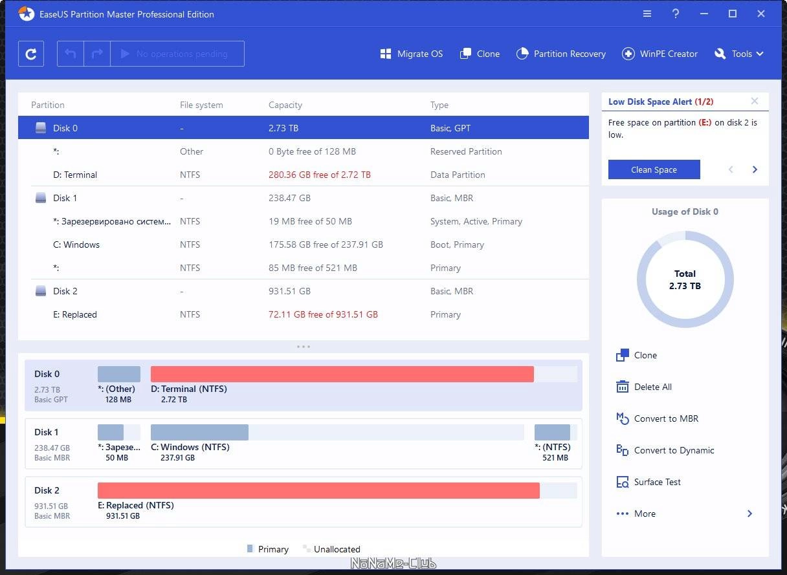Screen dimensions: 787x575
Task: Click the File system column header
Action: pyautogui.click(x=201, y=105)
